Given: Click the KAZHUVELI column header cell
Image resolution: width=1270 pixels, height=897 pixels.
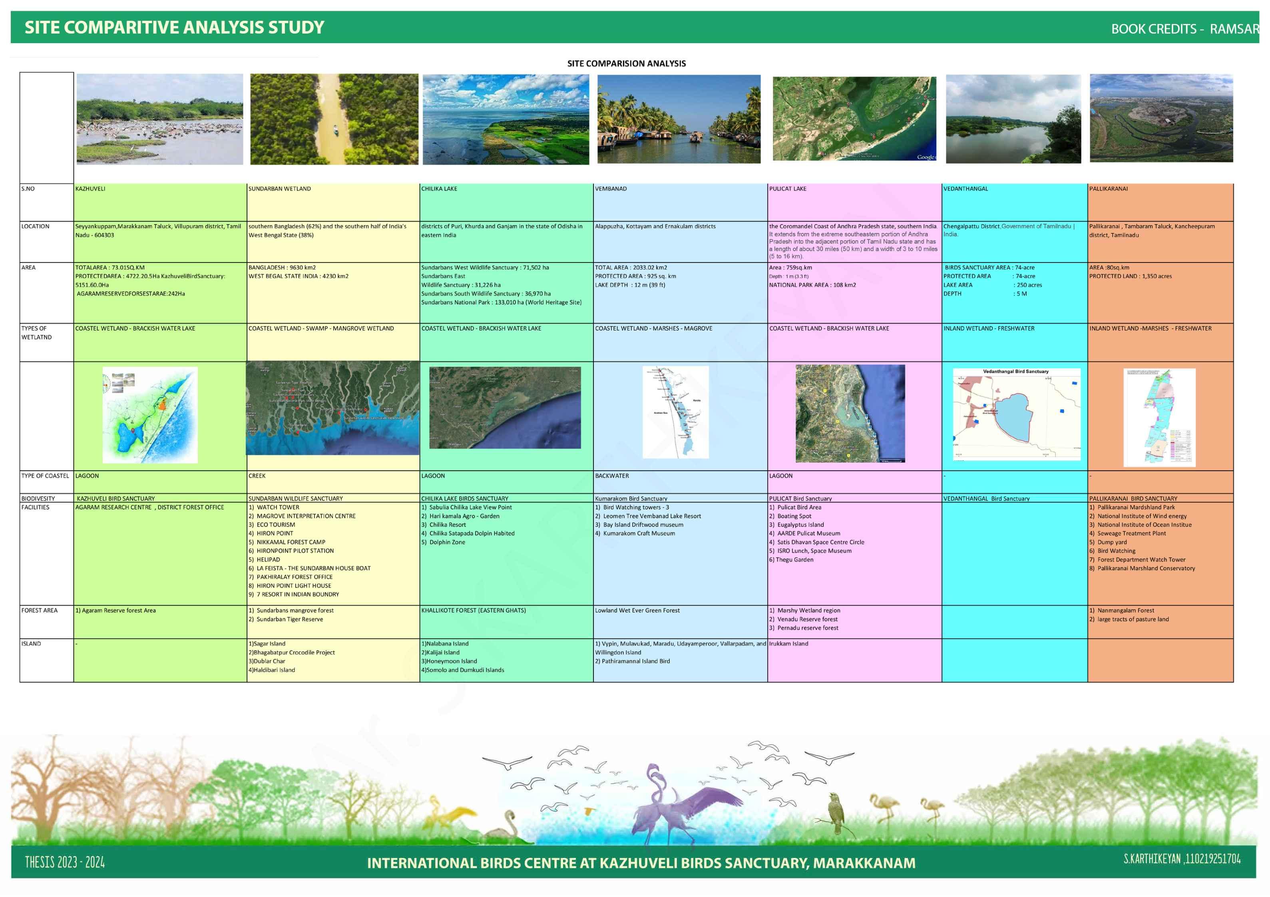Looking at the screenshot, I should pos(91,189).
